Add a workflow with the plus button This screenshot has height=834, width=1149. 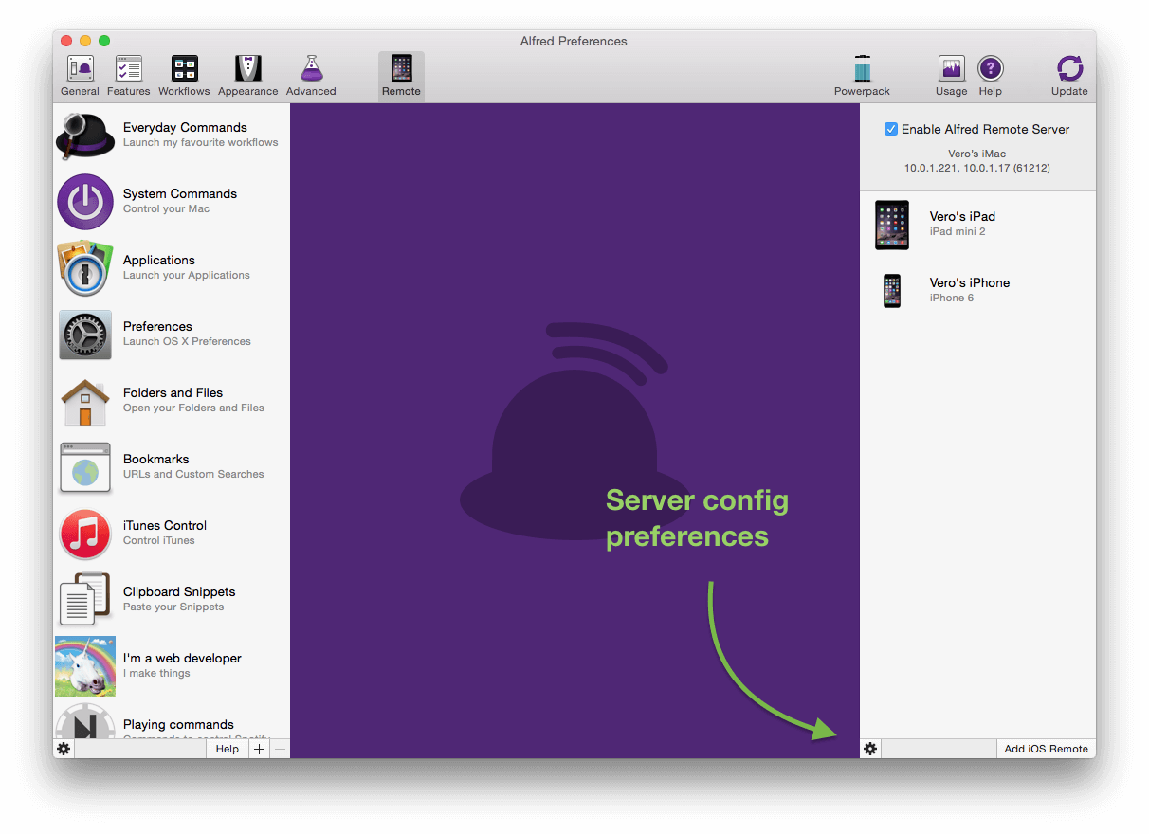point(258,748)
